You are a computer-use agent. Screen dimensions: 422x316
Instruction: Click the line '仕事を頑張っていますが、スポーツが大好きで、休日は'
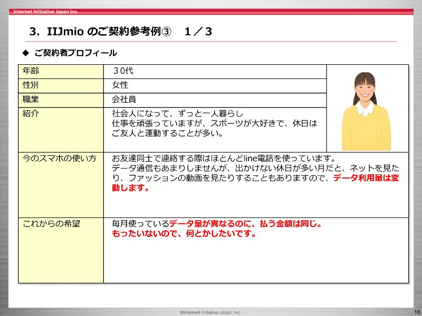215,123
